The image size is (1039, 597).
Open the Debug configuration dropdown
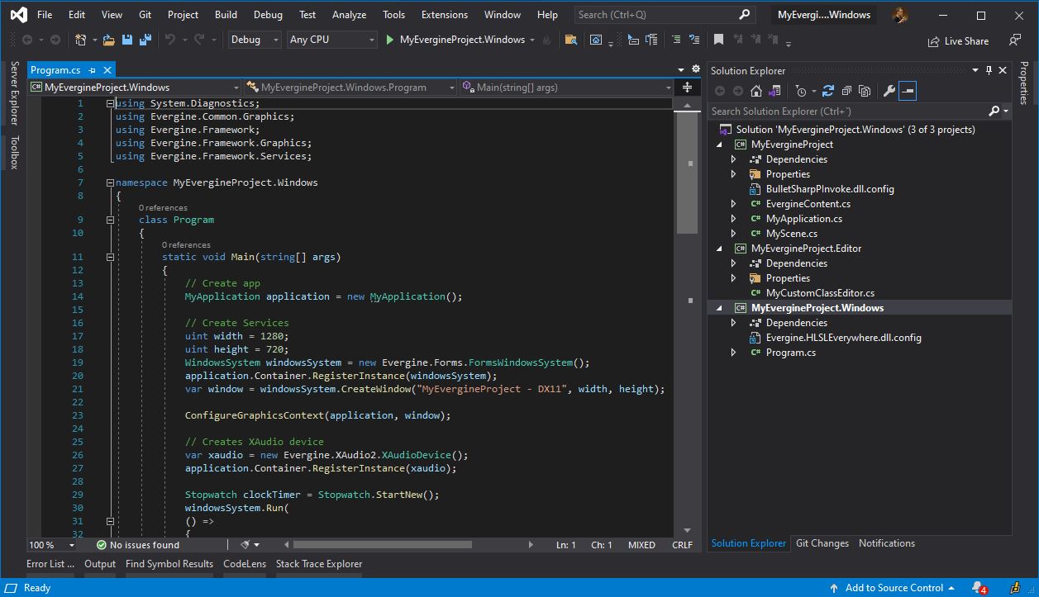(254, 40)
